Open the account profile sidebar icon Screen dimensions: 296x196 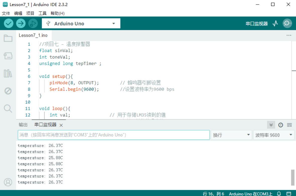[8, 182]
